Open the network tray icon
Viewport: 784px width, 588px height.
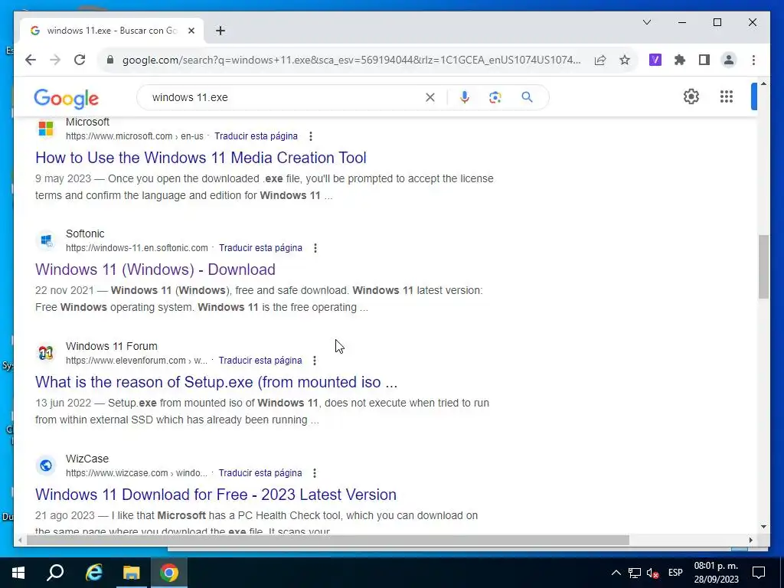635,573
